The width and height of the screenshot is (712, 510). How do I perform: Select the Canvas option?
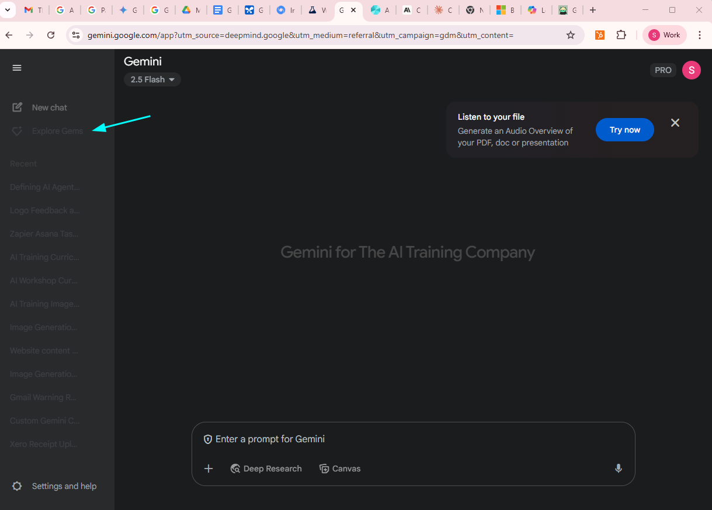(x=340, y=469)
